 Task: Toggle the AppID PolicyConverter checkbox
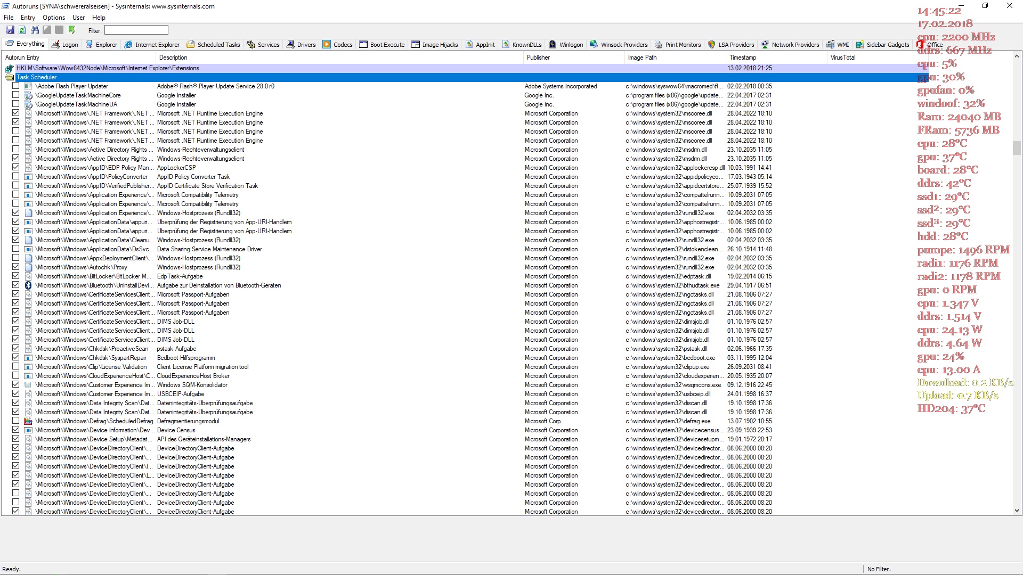coord(15,176)
